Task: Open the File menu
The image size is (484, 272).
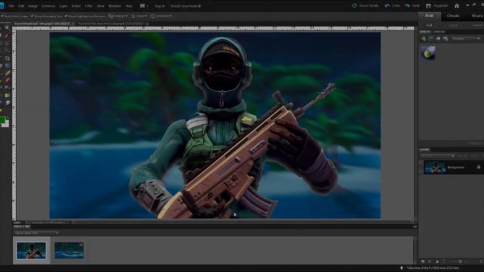Action: point(11,6)
